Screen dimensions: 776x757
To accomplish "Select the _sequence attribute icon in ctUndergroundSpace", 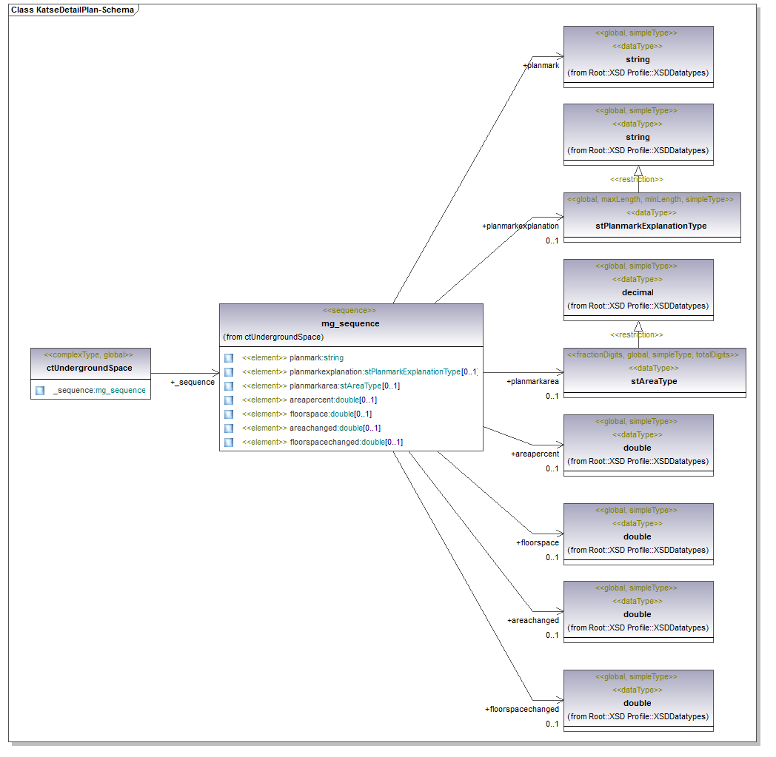I will 40,390.
